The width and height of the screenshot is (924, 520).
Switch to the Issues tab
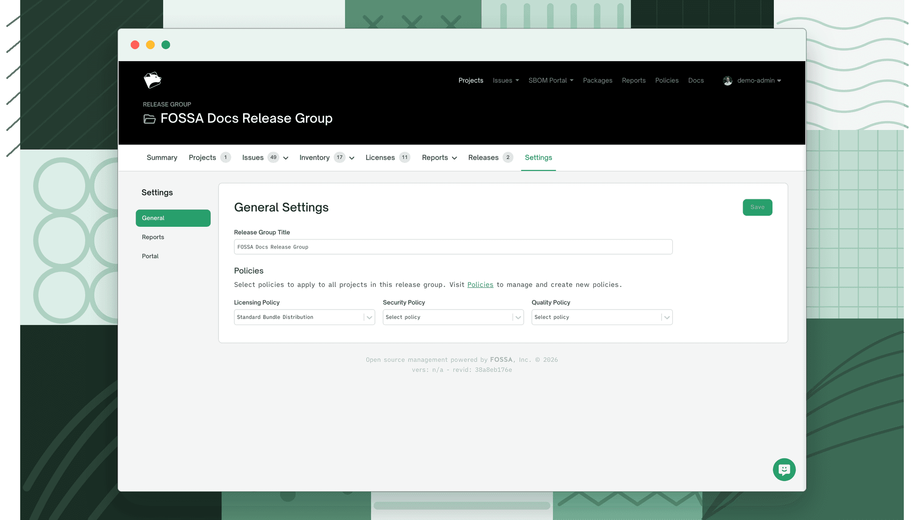pos(253,157)
